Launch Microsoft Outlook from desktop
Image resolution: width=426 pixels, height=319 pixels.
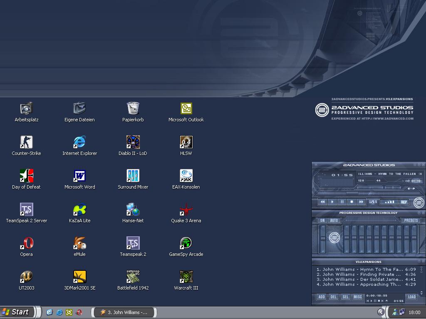(x=186, y=112)
